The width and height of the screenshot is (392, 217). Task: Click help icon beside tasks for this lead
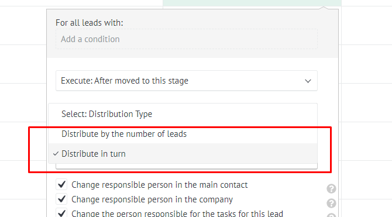[x=331, y=215]
